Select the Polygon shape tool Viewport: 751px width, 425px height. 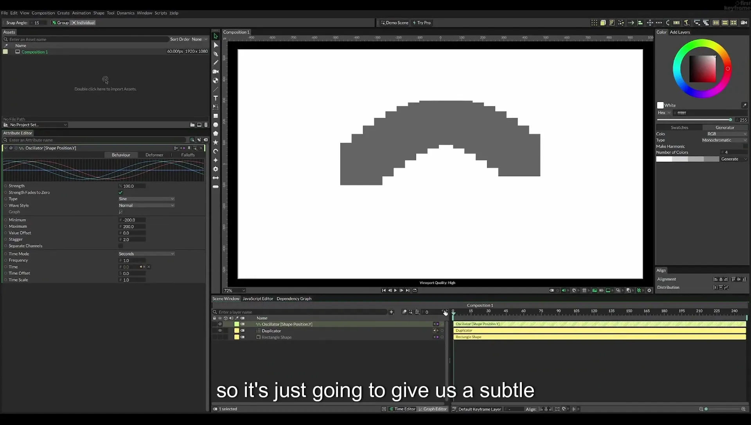click(x=216, y=134)
